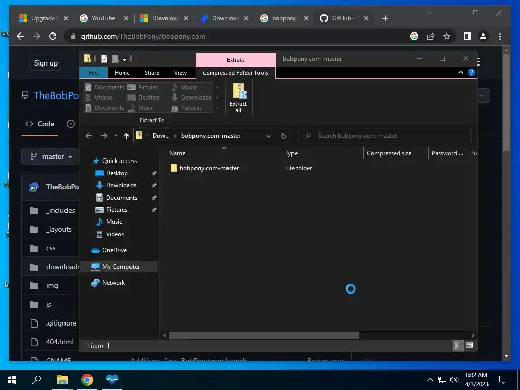Select Quick access in navigation pane
The image size is (520, 390).
tap(119, 161)
